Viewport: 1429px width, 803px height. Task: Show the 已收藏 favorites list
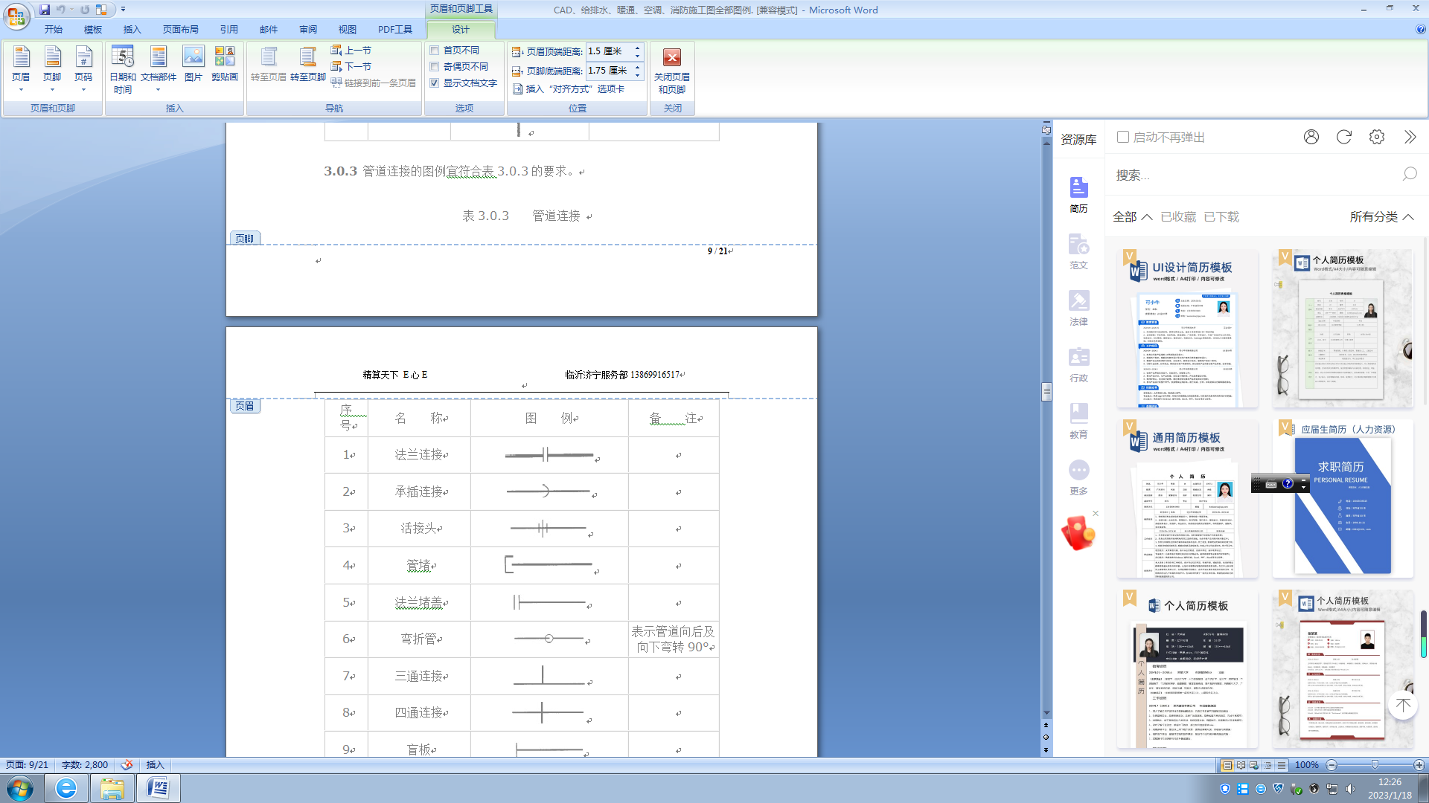(1178, 216)
